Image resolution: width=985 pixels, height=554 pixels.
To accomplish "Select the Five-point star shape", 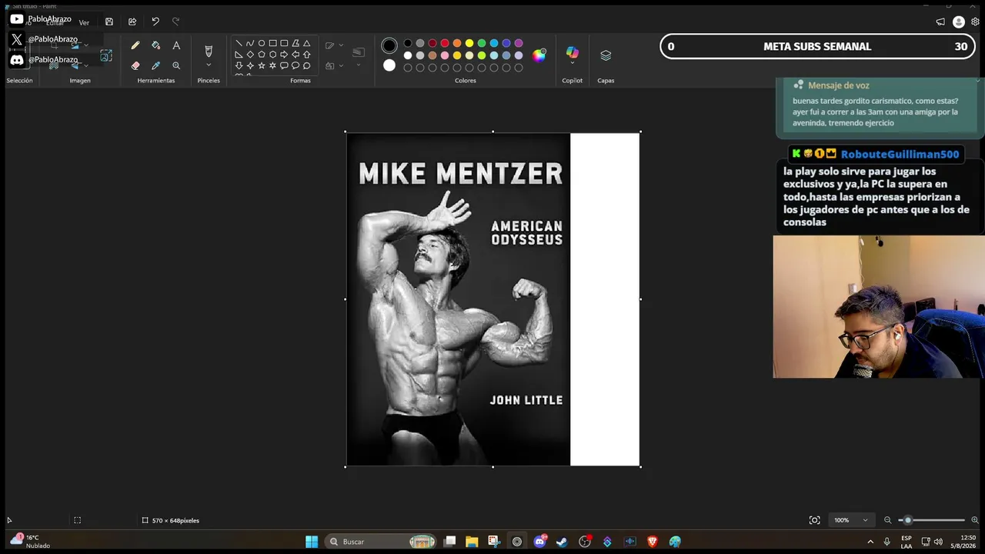I will coord(262,65).
